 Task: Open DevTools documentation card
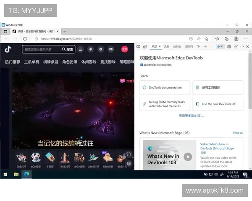165,88
